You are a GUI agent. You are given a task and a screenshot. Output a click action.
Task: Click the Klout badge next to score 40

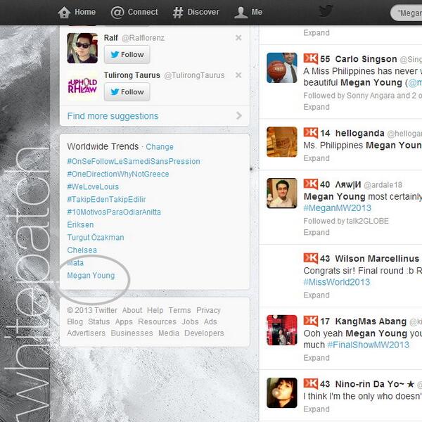311,184
